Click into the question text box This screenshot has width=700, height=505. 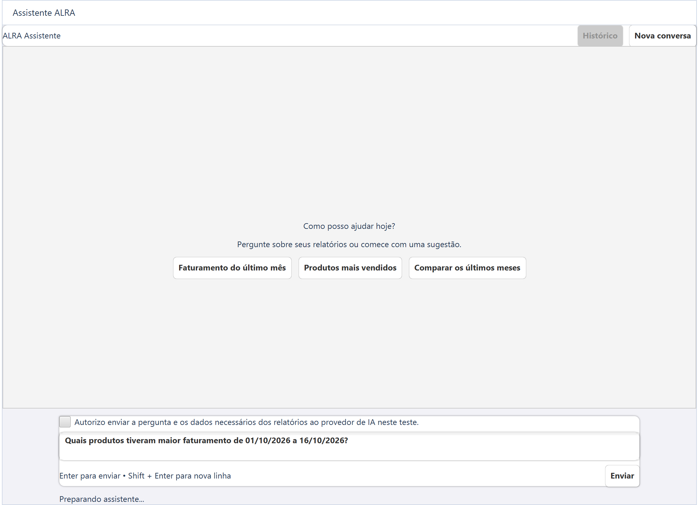(349, 446)
